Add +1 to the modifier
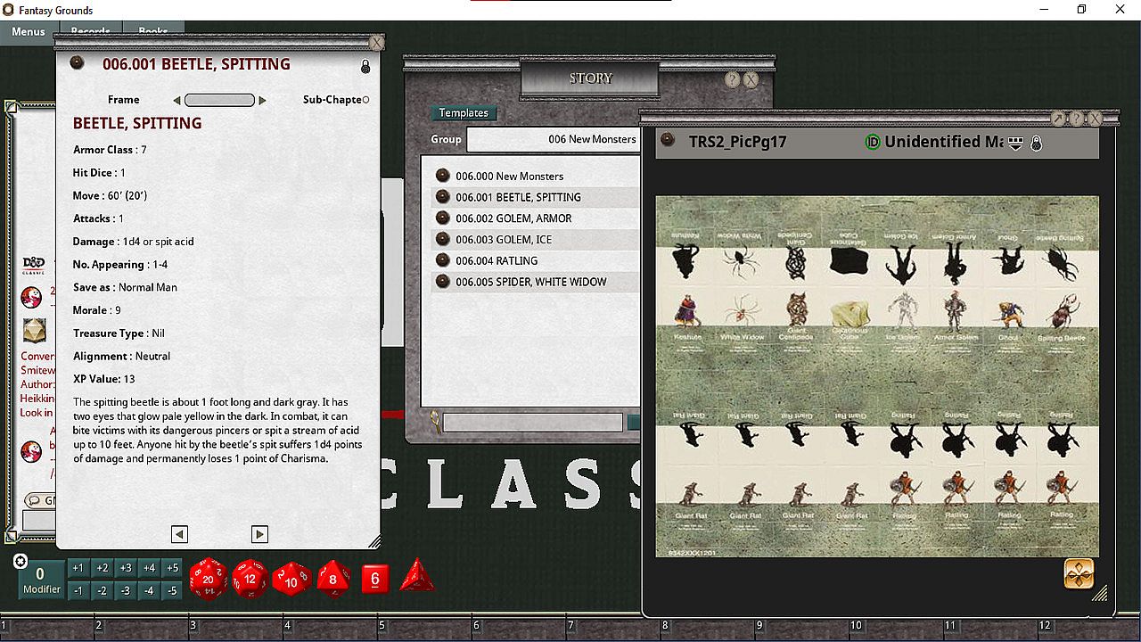The image size is (1141, 642). tap(78, 568)
